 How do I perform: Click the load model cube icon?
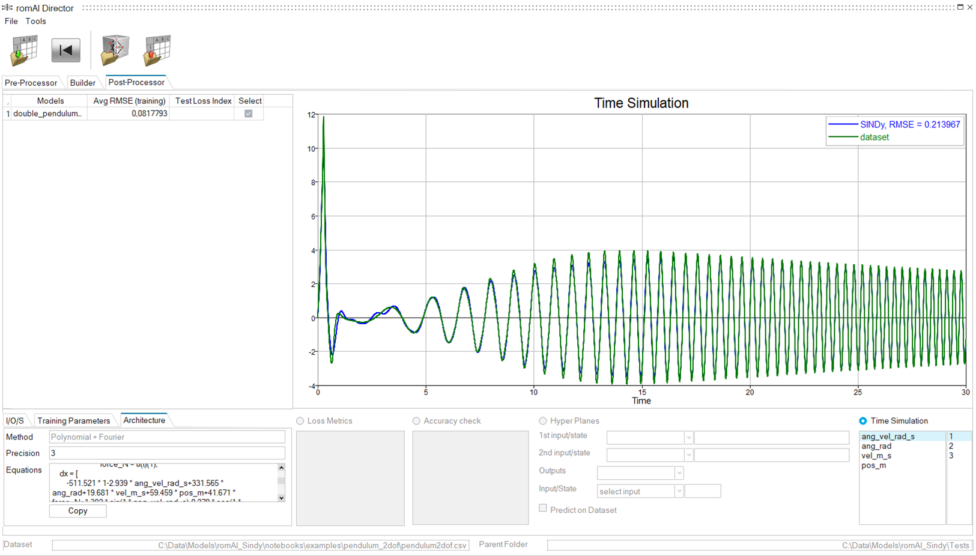tap(115, 50)
